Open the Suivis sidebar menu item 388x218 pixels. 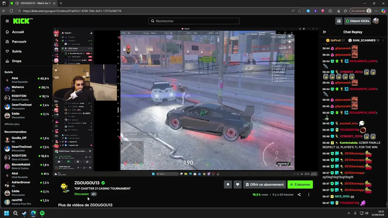[17, 51]
